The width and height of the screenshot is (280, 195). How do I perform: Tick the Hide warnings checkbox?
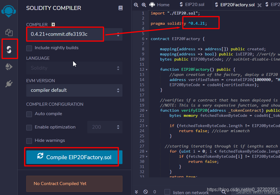[29, 141]
